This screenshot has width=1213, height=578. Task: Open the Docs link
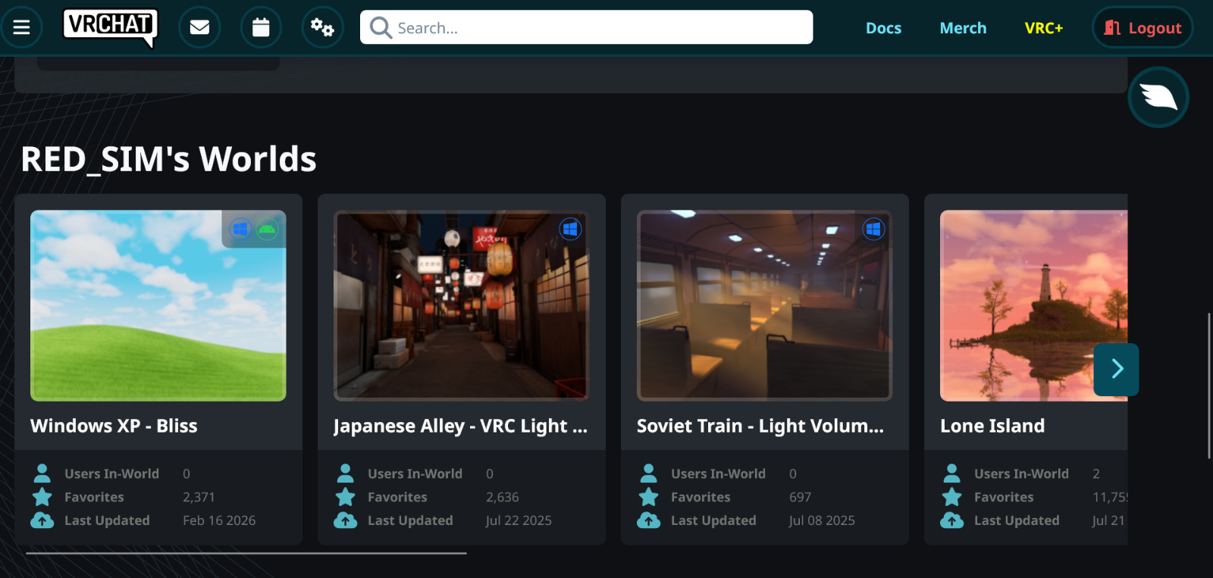(883, 28)
